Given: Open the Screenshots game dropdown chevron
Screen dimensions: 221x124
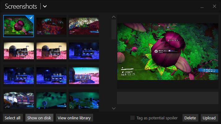Looking at the screenshot, I should pyautogui.click(x=45, y=6).
